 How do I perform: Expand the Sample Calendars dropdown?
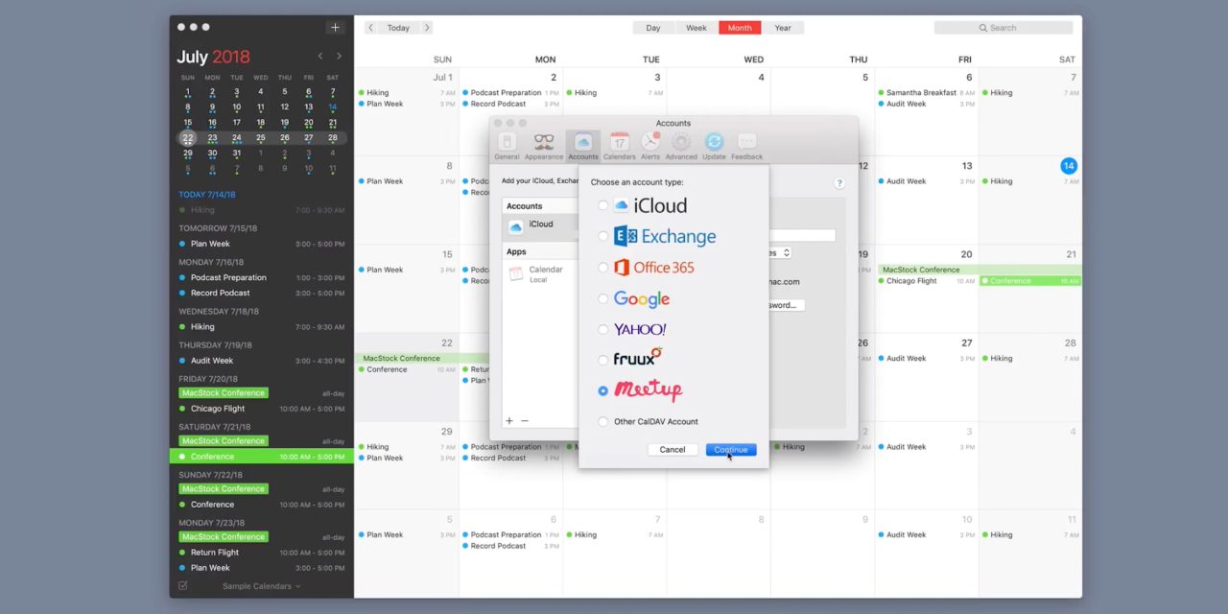(x=261, y=586)
